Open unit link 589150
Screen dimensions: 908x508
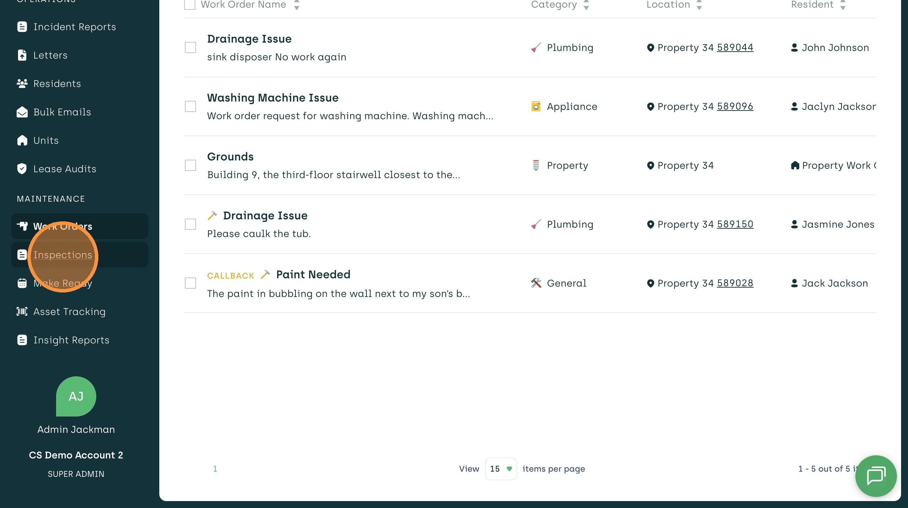pyautogui.click(x=735, y=224)
